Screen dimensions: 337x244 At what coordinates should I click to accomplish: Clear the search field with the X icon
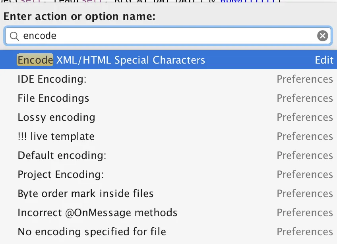click(x=323, y=36)
